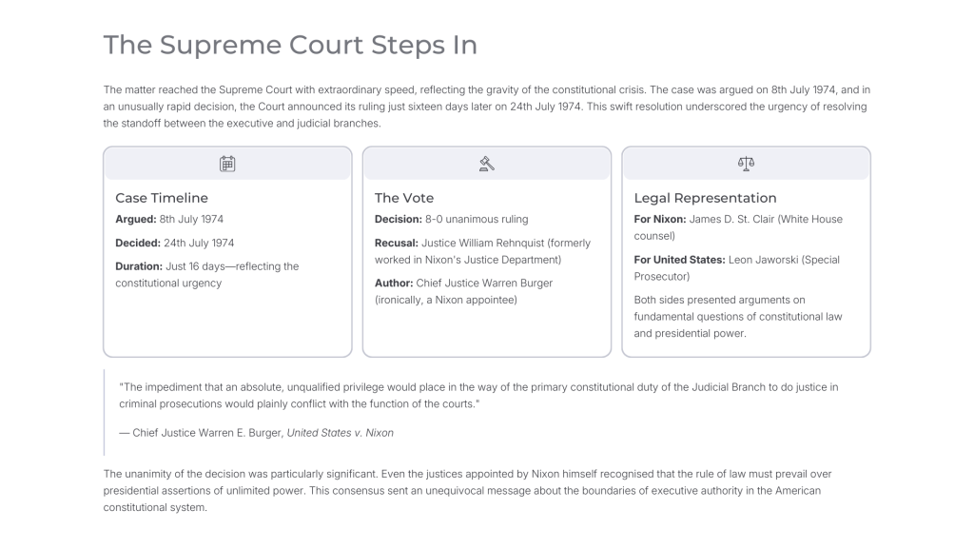Select the "The Supreme Court Steps In" heading
Viewport: 974px width, 548px height.
pos(290,45)
